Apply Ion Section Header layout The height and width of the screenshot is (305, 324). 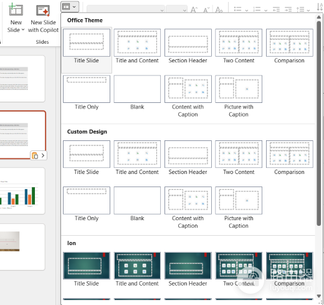pos(188,269)
